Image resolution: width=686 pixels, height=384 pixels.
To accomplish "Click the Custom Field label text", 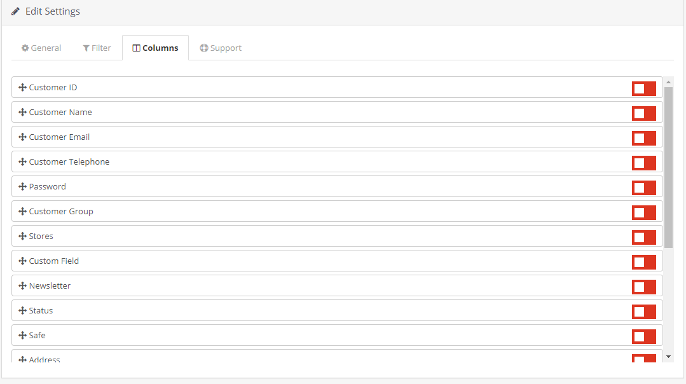I will pos(54,261).
